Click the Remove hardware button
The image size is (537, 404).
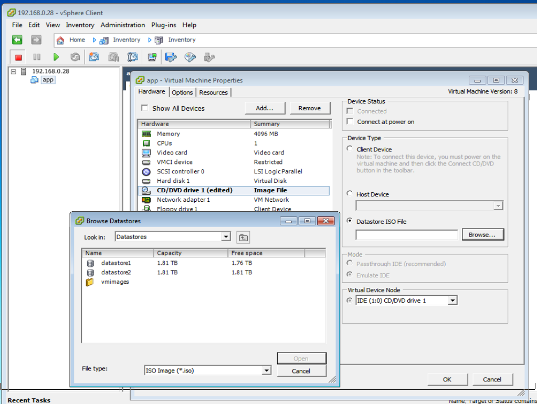310,108
